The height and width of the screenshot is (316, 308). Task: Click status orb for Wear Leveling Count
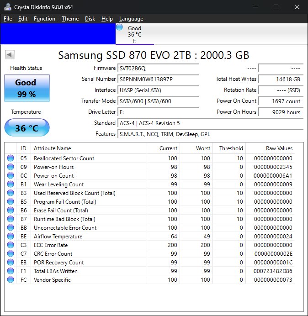coord(11,184)
